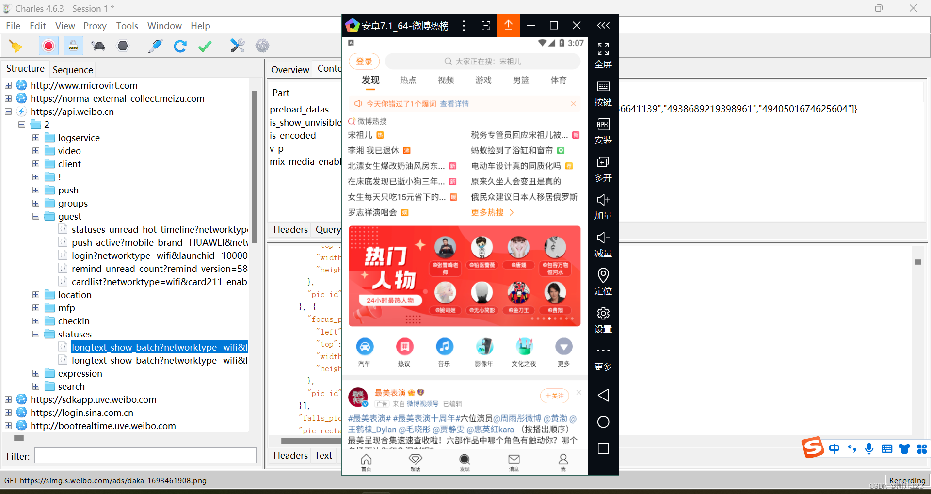Open the Settings gear icon in Charles toolbar
The image size is (931, 494).
(x=262, y=46)
